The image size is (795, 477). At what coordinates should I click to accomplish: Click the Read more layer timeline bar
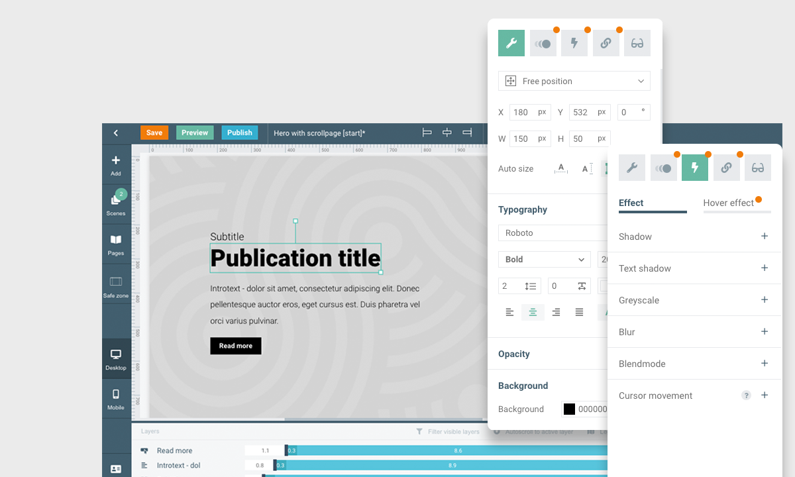pyautogui.click(x=447, y=450)
